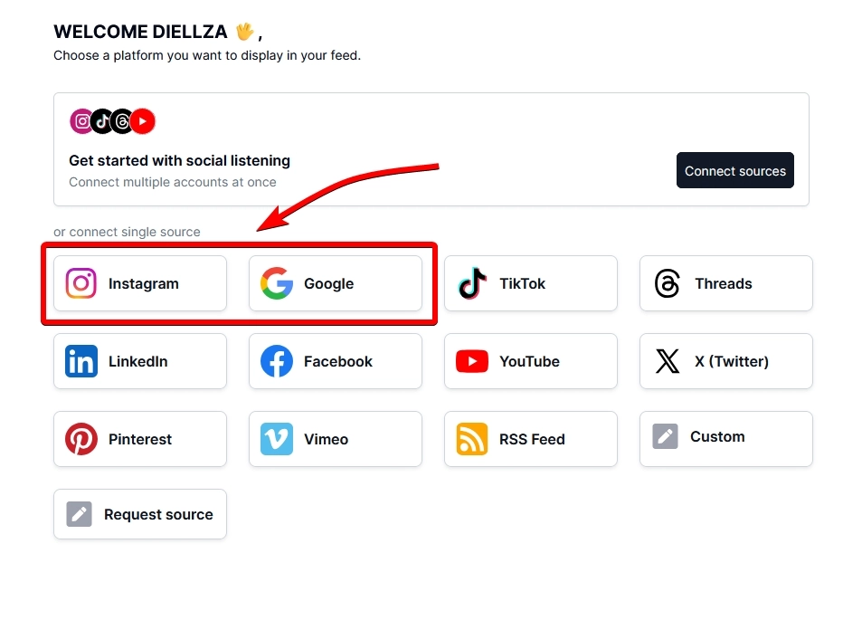
Task: Select the LinkedIn icon
Action: coord(81,361)
